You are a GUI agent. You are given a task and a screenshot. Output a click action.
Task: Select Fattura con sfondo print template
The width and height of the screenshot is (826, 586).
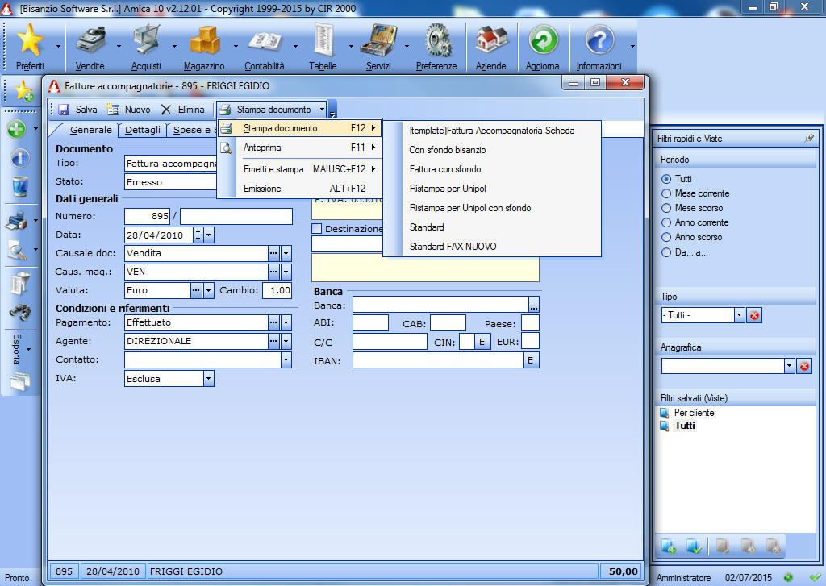pyautogui.click(x=492, y=169)
